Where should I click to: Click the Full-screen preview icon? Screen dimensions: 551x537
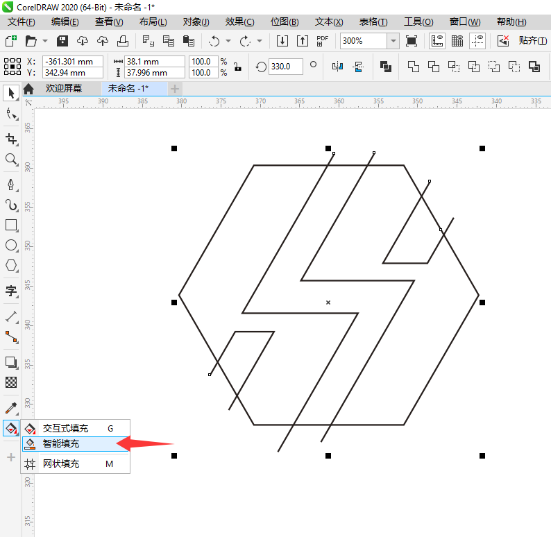(x=411, y=41)
